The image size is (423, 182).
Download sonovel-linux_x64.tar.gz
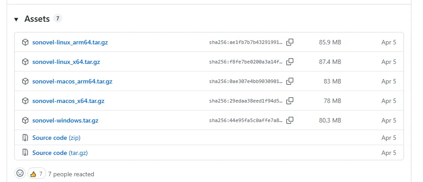66,62
